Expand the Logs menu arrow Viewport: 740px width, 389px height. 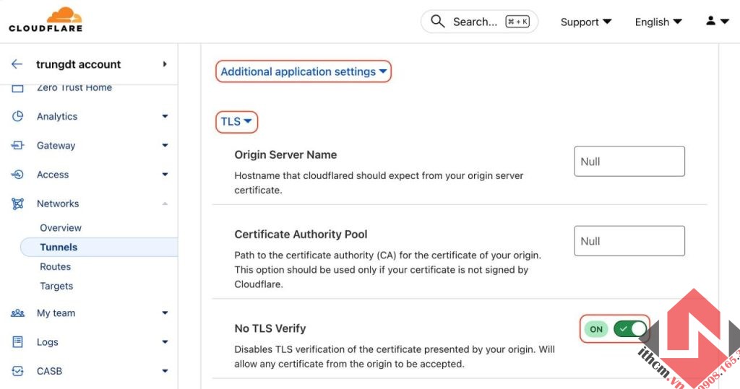pos(165,342)
